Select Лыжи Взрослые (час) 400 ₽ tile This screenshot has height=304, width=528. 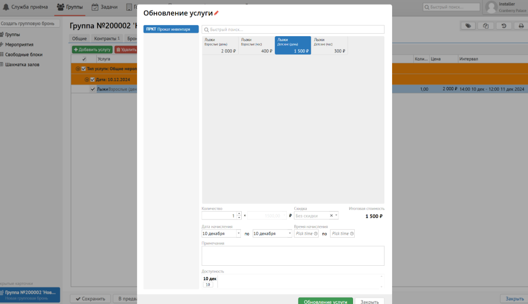tap(257, 45)
